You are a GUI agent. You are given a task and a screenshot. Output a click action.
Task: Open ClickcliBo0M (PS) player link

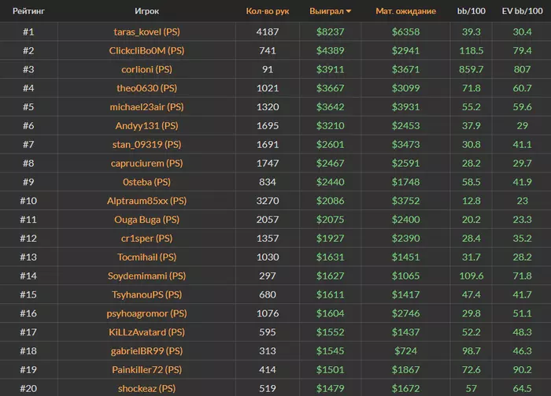pos(147,50)
